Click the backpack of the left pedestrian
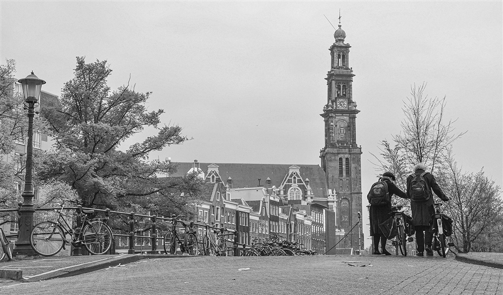 click(x=379, y=194)
